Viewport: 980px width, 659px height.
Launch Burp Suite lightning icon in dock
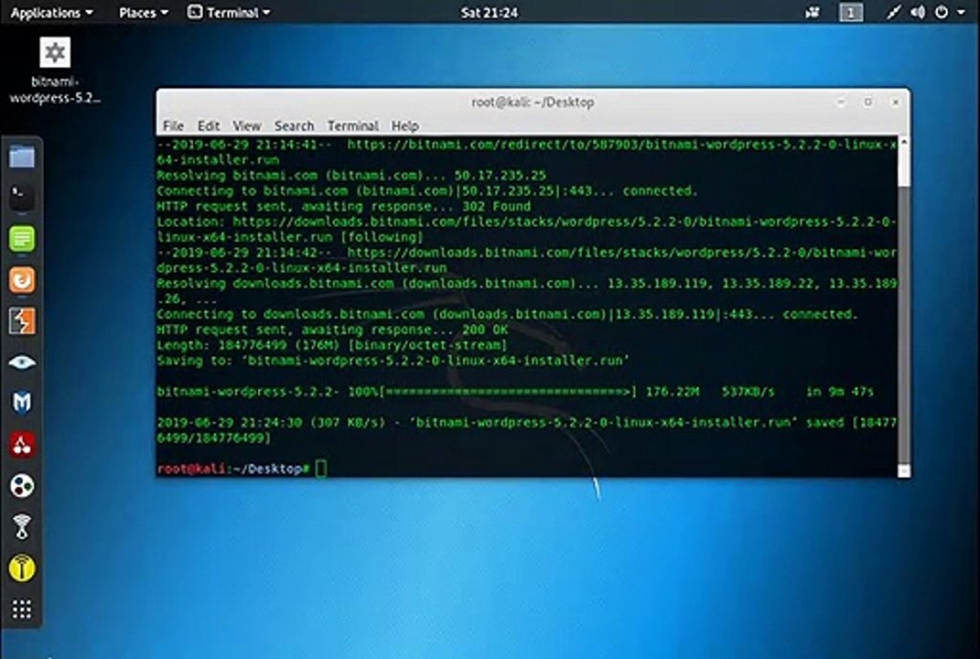[x=22, y=321]
